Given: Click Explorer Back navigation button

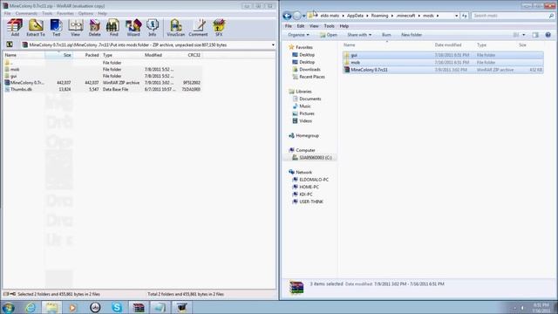Looking at the screenshot, I should [x=287, y=16].
